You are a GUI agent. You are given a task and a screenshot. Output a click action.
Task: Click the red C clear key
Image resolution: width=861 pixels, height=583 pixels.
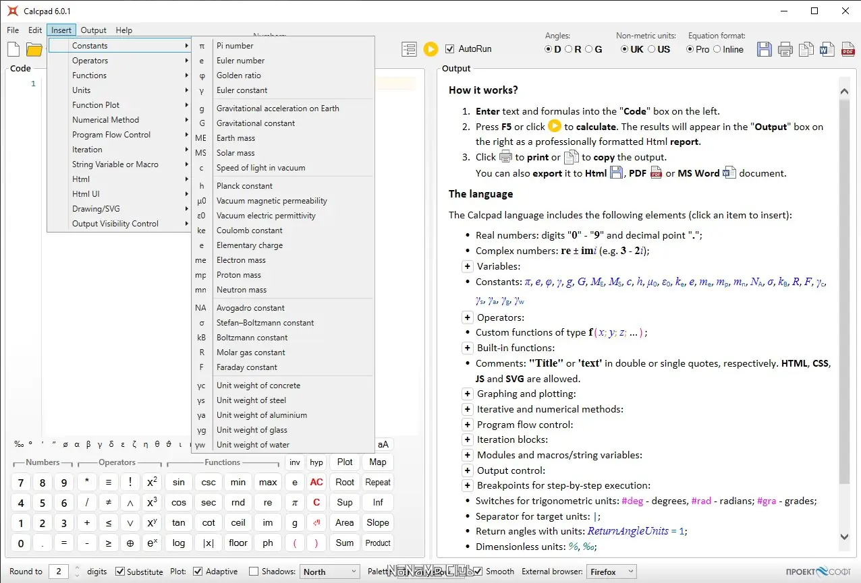tap(316, 502)
